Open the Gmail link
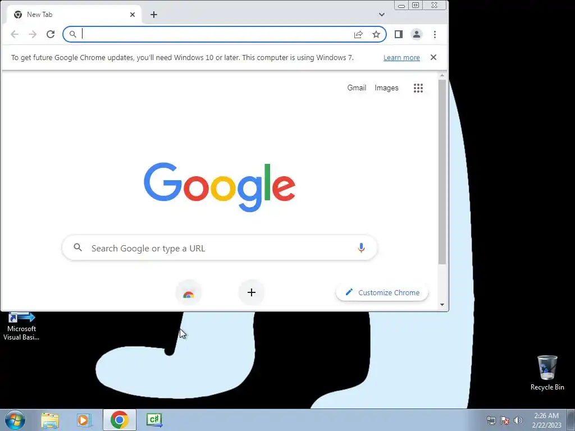Screen dimensions: 575x431 (357, 88)
